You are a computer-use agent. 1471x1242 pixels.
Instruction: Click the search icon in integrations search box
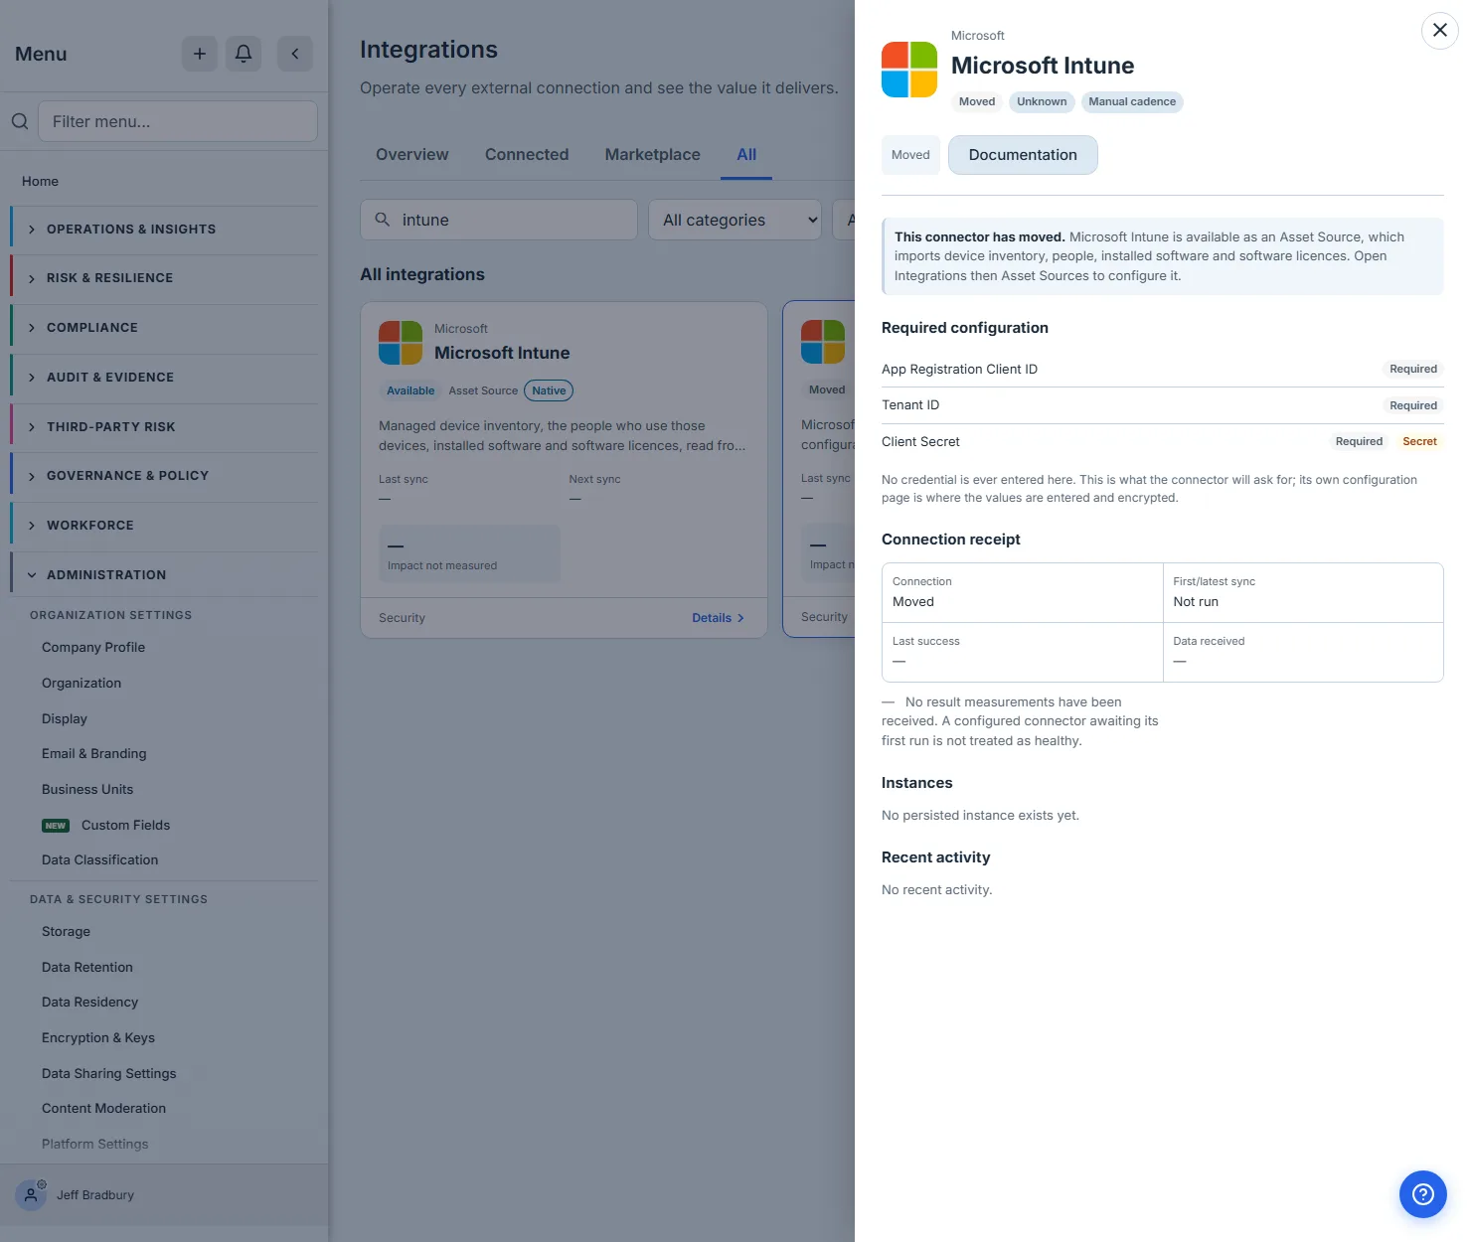tap(382, 220)
